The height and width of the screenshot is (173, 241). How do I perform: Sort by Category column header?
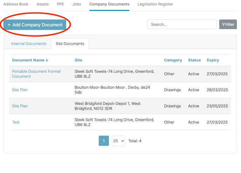tap(173, 60)
